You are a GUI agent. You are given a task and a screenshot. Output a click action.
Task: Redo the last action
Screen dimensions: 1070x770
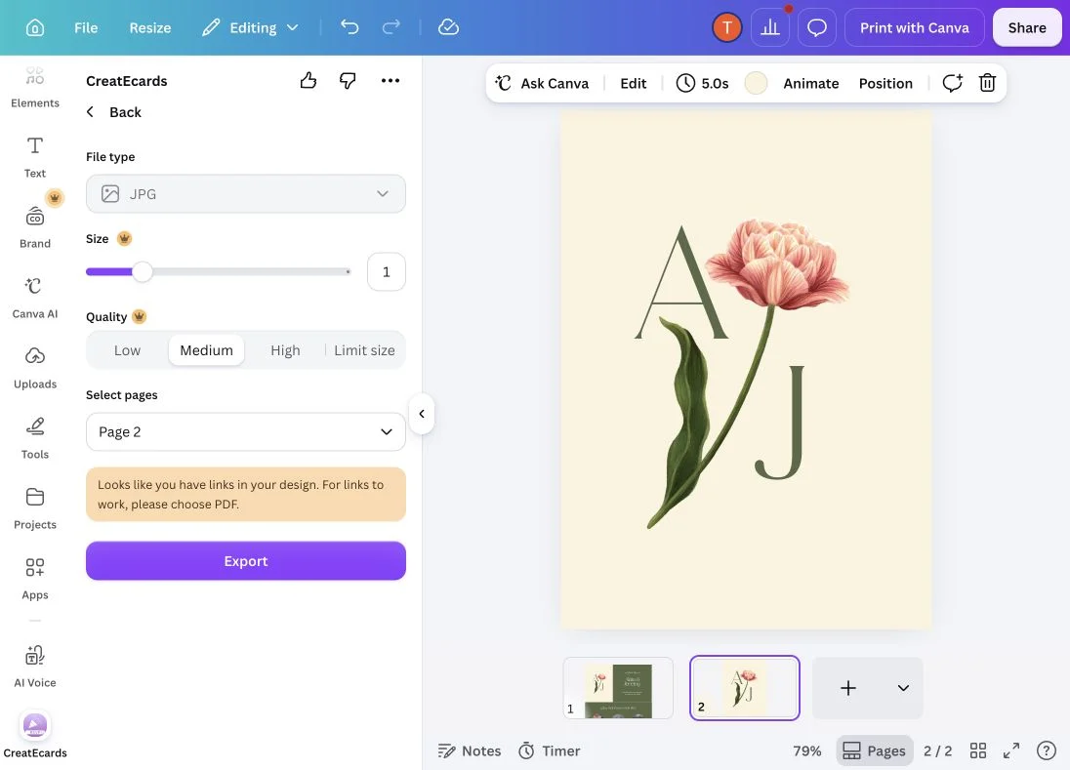[391, 28]
